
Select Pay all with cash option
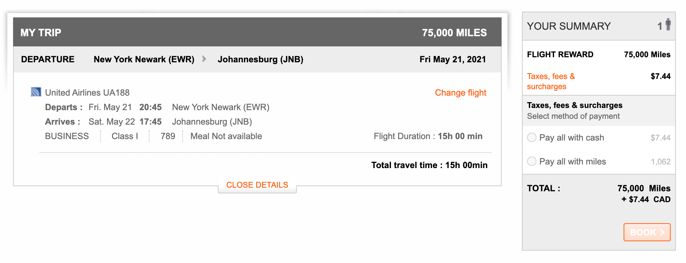pos(532,137)
